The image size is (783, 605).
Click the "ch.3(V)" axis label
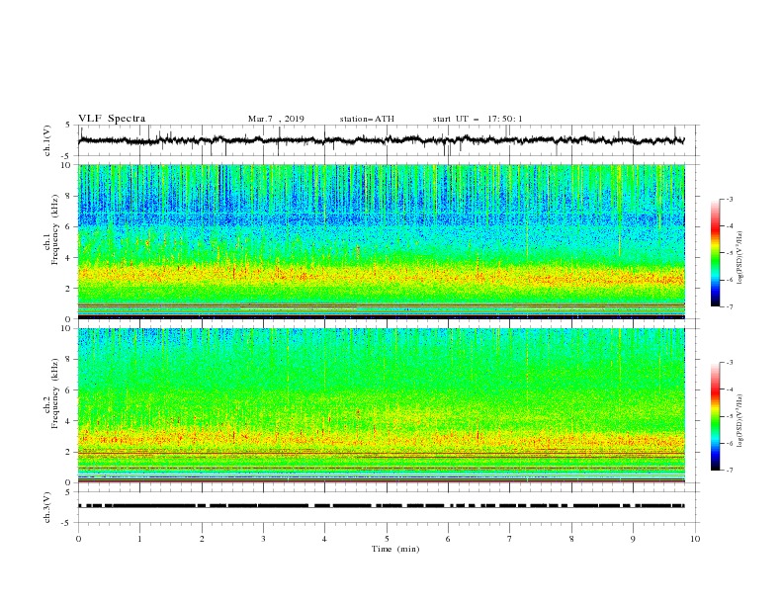click(x=47, y=507)
